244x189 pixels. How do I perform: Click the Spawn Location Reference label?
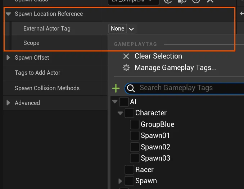point(49,14)
